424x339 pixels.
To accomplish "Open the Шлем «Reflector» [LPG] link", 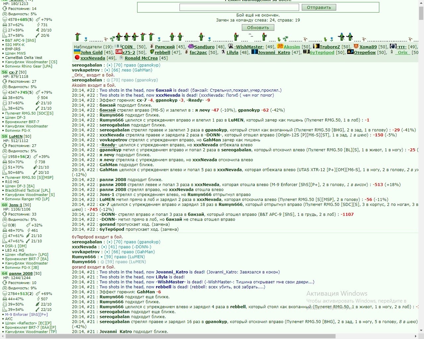I will point(26,255).
